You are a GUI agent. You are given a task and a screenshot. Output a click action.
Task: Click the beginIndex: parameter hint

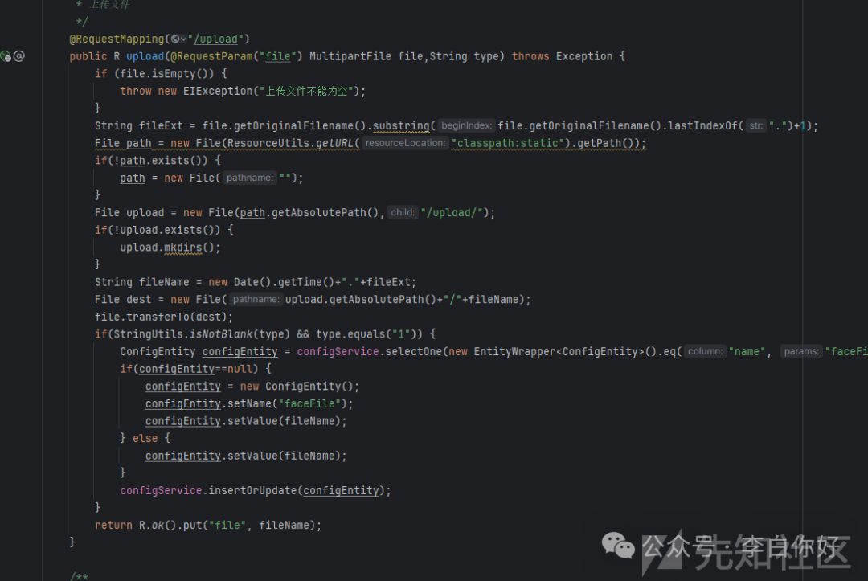[x=467, y=126]
